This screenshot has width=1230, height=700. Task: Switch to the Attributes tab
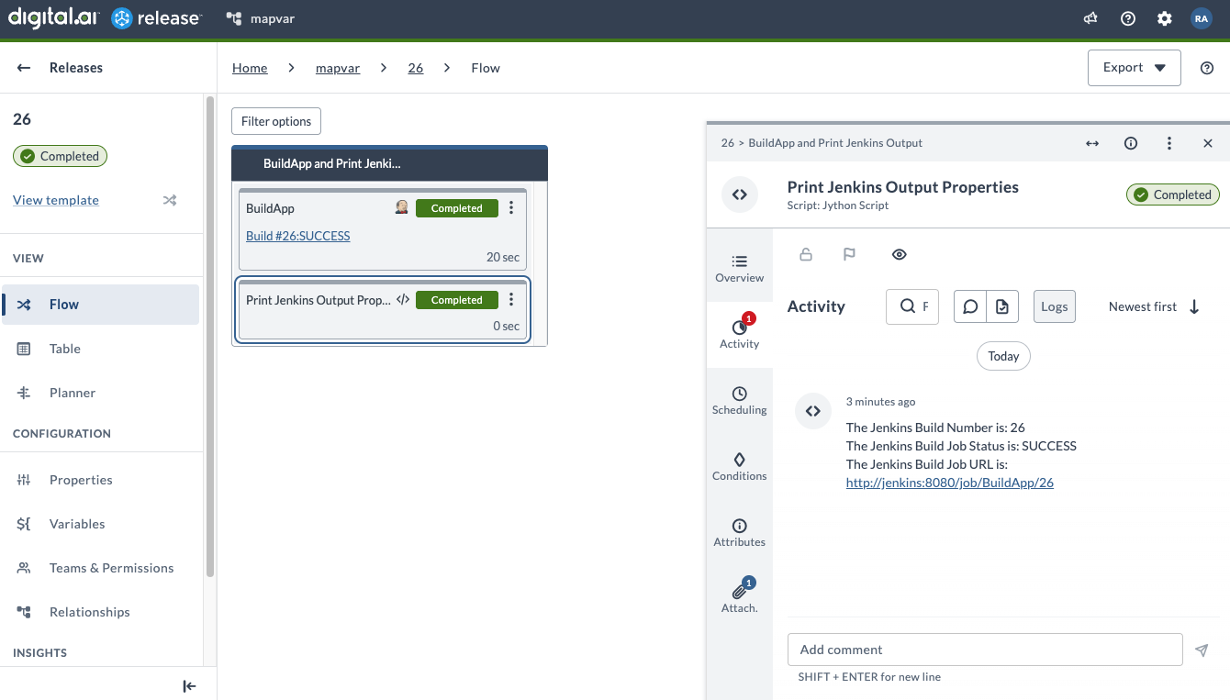(740, 533)
